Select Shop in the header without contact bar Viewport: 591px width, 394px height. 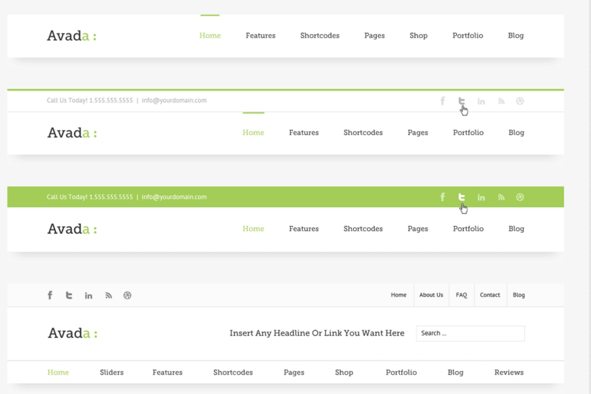pos(418,35)
